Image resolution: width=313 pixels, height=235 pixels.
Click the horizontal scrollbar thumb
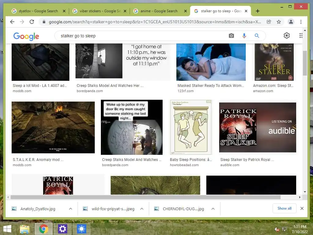(145, 197)
